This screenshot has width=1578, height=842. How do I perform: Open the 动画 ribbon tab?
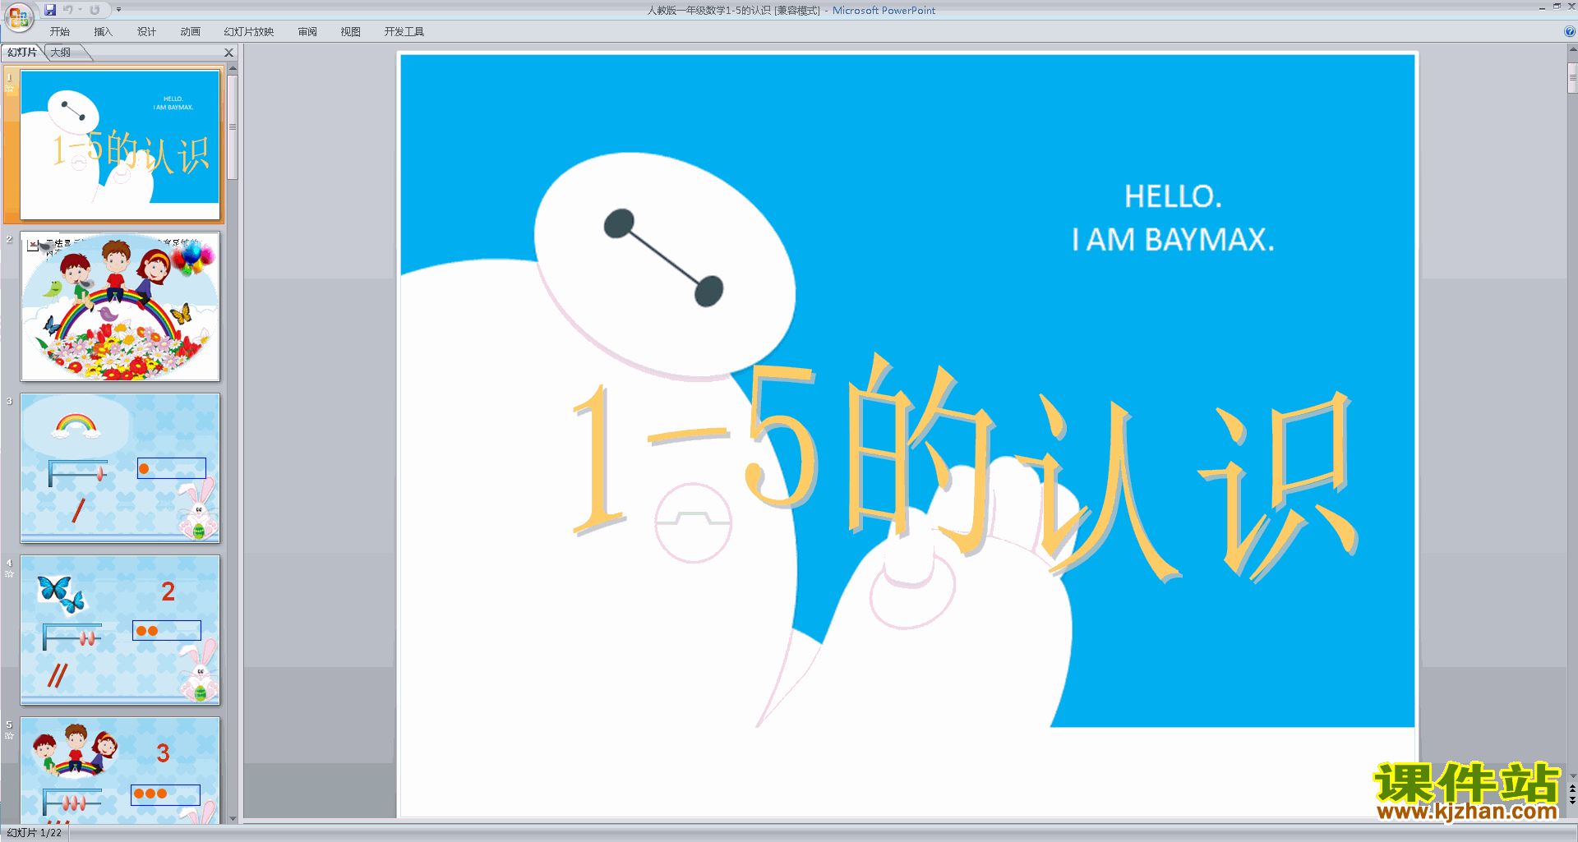click(x=191, y=31)
